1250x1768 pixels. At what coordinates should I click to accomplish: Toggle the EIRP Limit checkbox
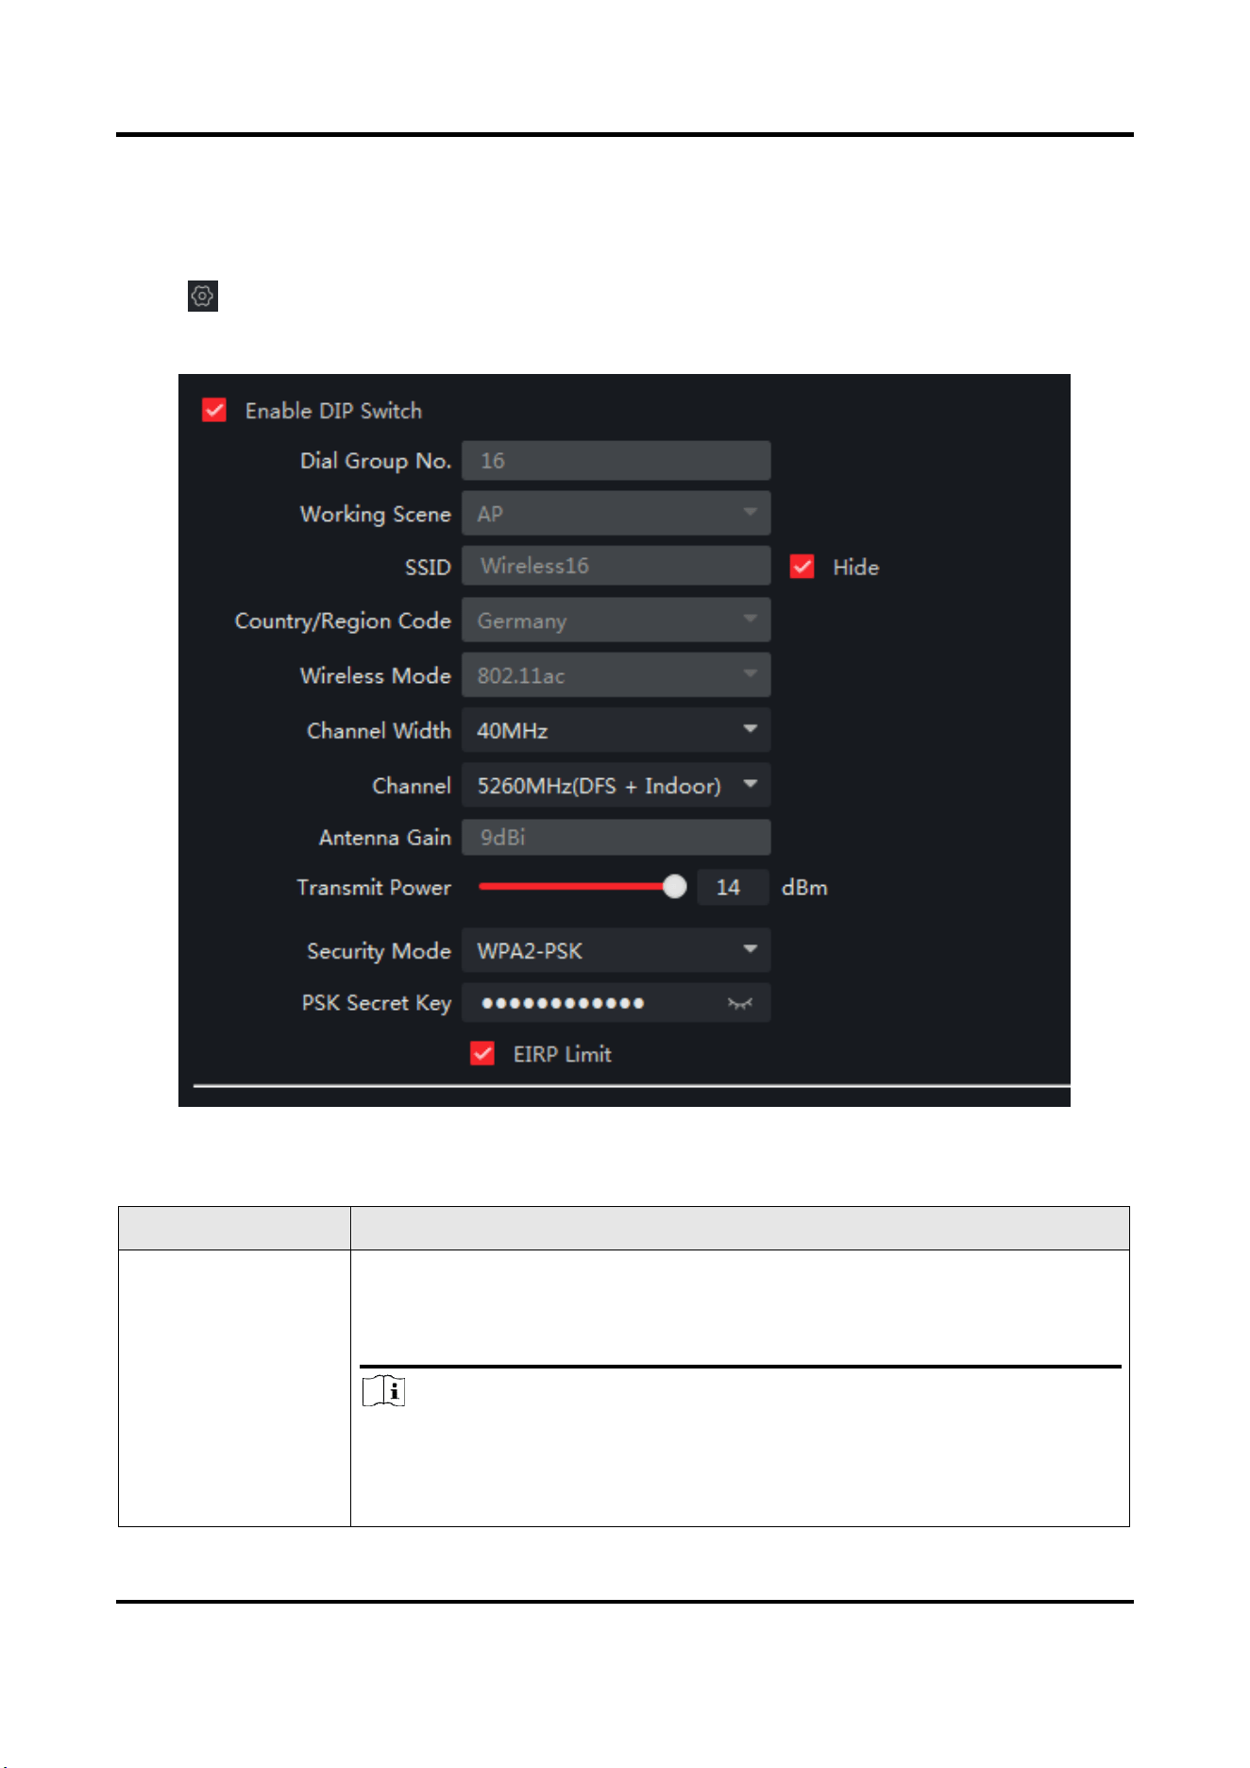tap(482, 1053)
